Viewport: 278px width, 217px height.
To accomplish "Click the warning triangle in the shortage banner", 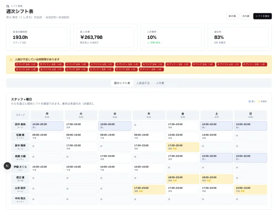I will tap(11, 60).
